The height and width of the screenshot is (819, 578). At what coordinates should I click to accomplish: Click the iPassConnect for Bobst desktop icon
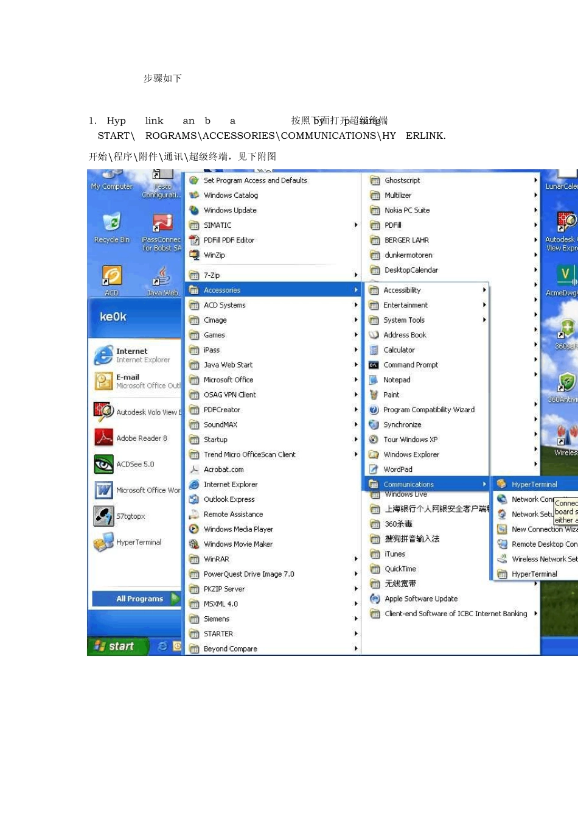162,232
